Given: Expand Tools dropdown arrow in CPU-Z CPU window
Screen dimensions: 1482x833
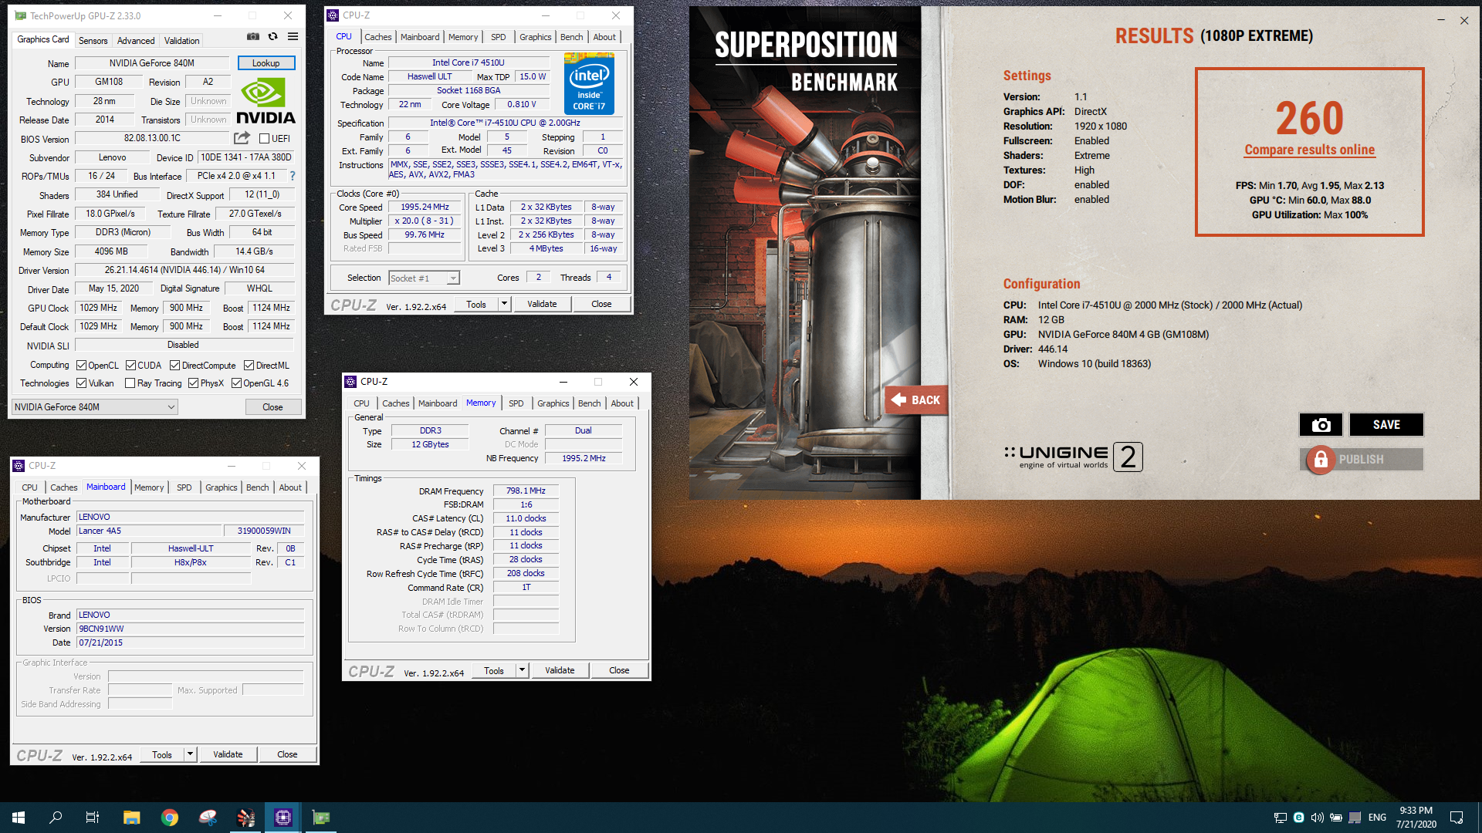Looking at the screenshot, I should (x=504, y=304).
